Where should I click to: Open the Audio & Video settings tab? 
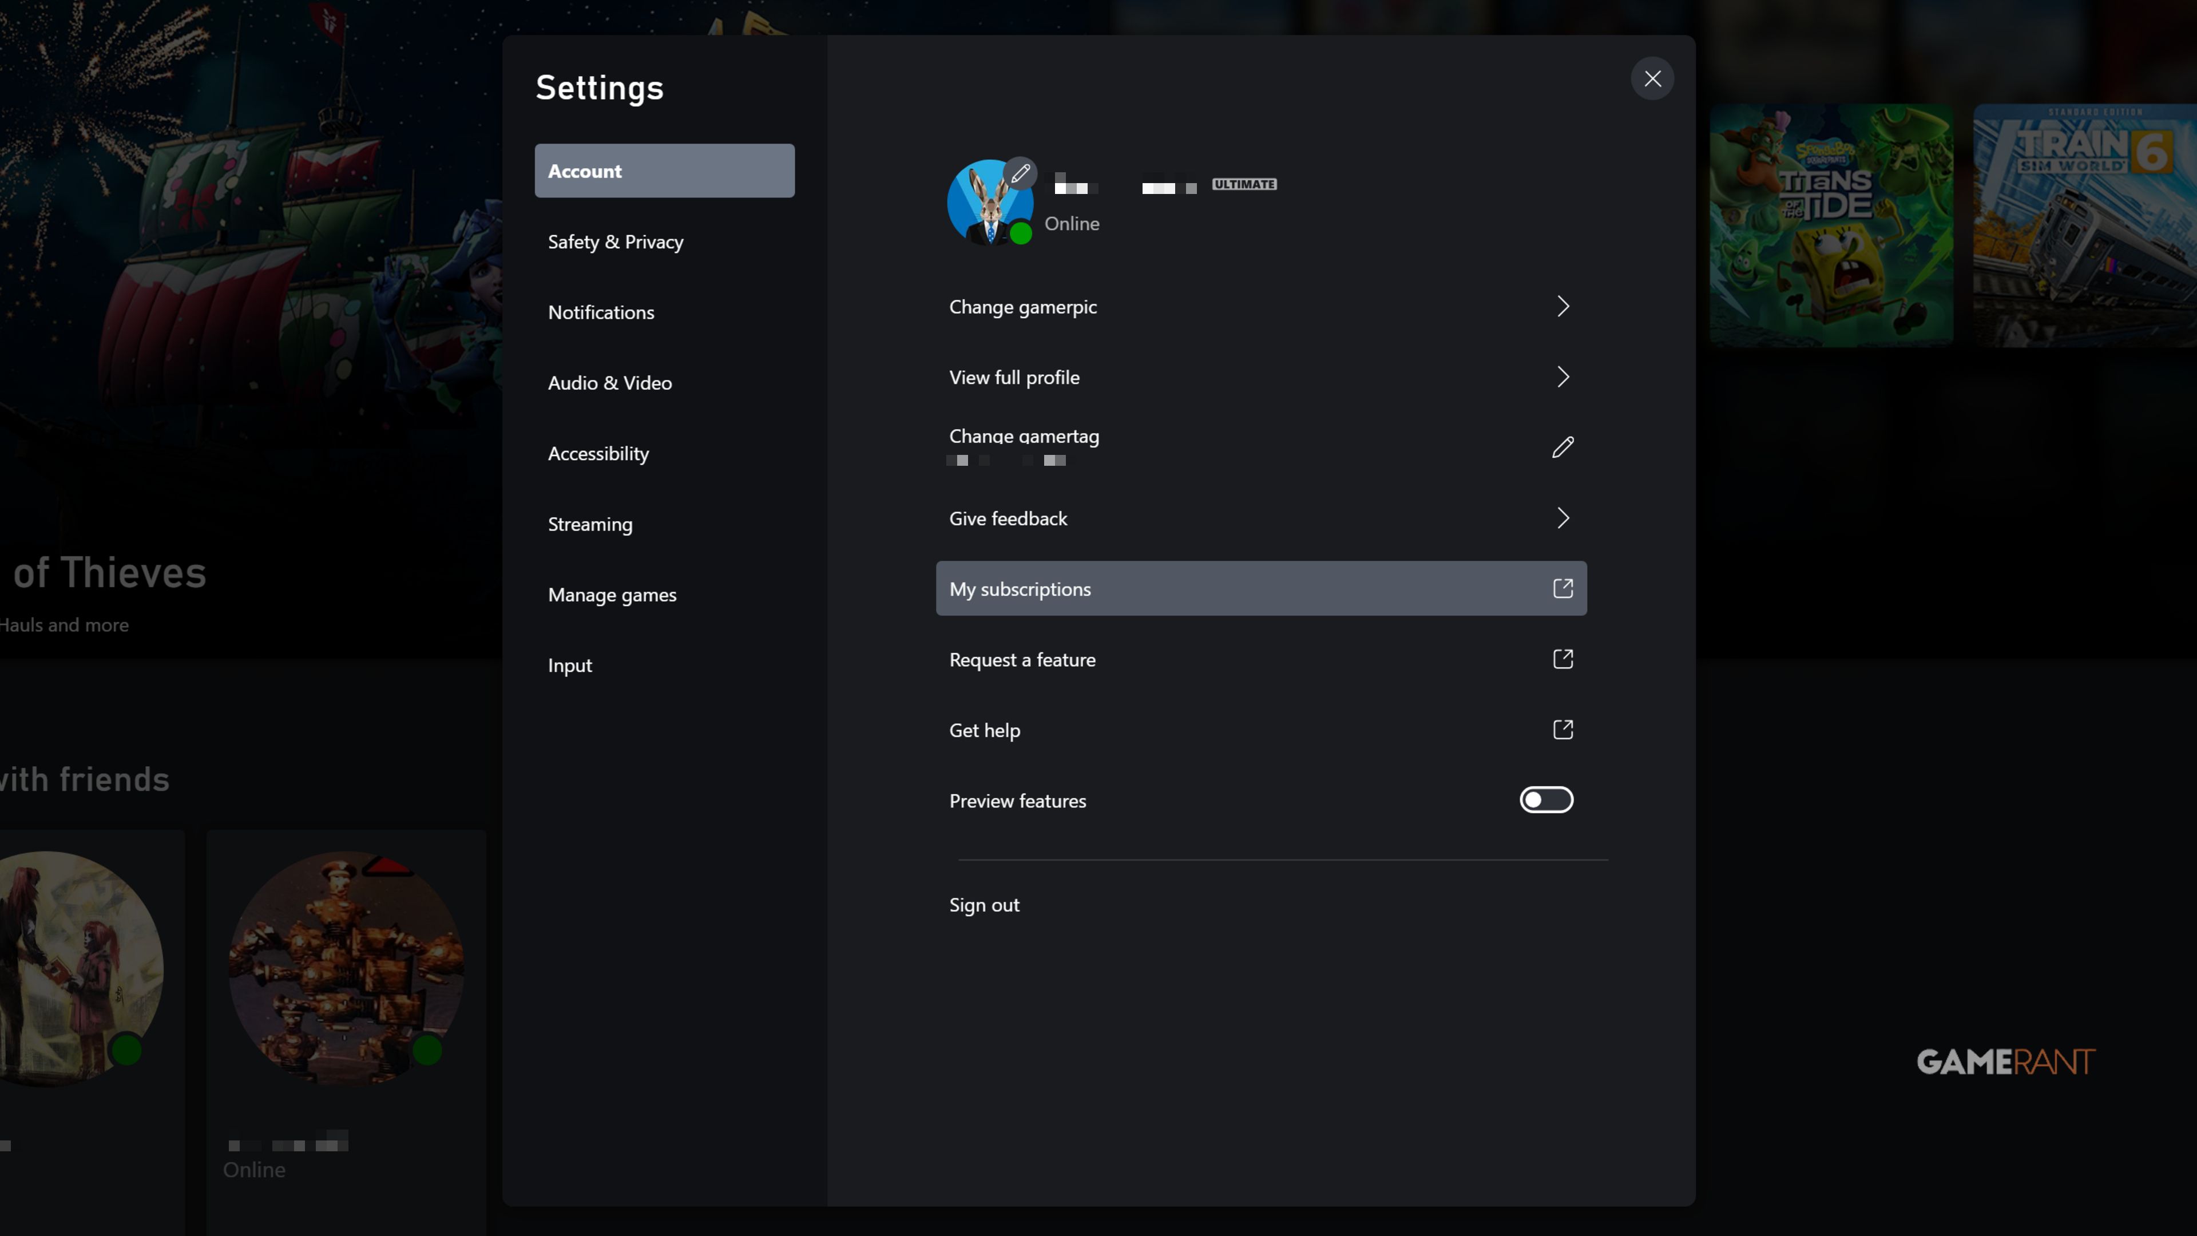(x=610, y=383)
